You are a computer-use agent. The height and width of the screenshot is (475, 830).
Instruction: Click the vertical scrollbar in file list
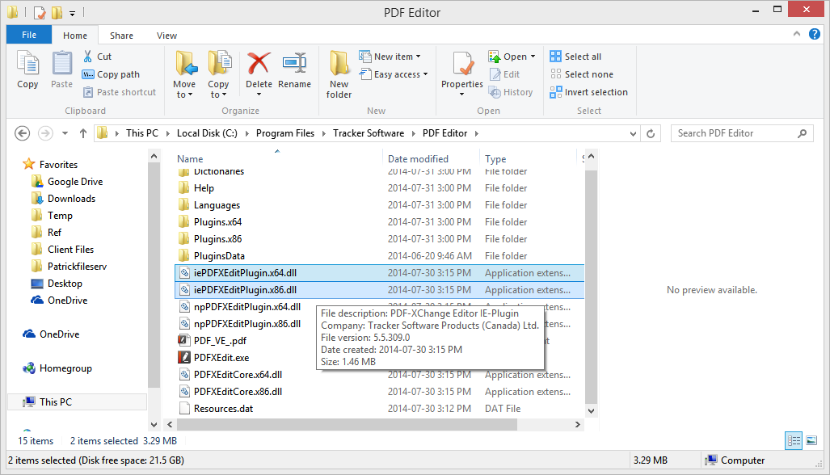point(592,288)
